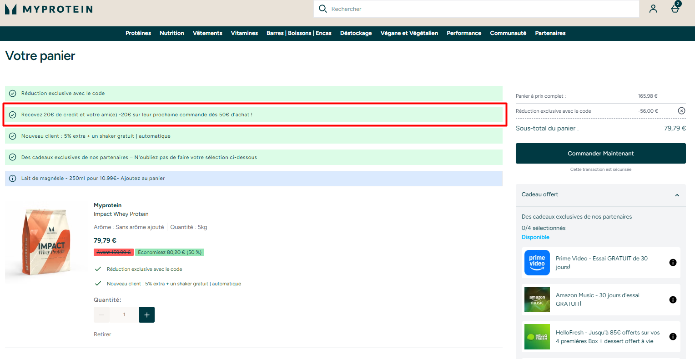This screenshot has width=695, height=359.
Task: Show info for Prime Video offer
Action: [x=673, y=263]
